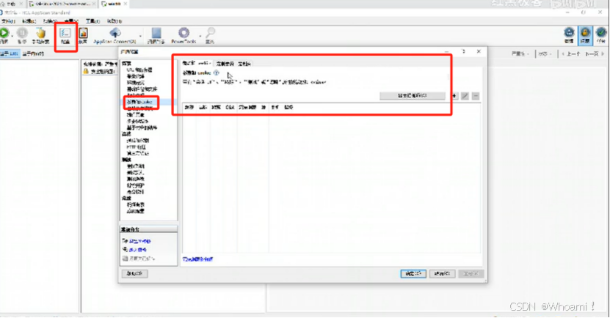Screen dimensions: 610x318
Task: Switch to the custom parameters (定制参数) tab
Action: (x=225, y=63)
